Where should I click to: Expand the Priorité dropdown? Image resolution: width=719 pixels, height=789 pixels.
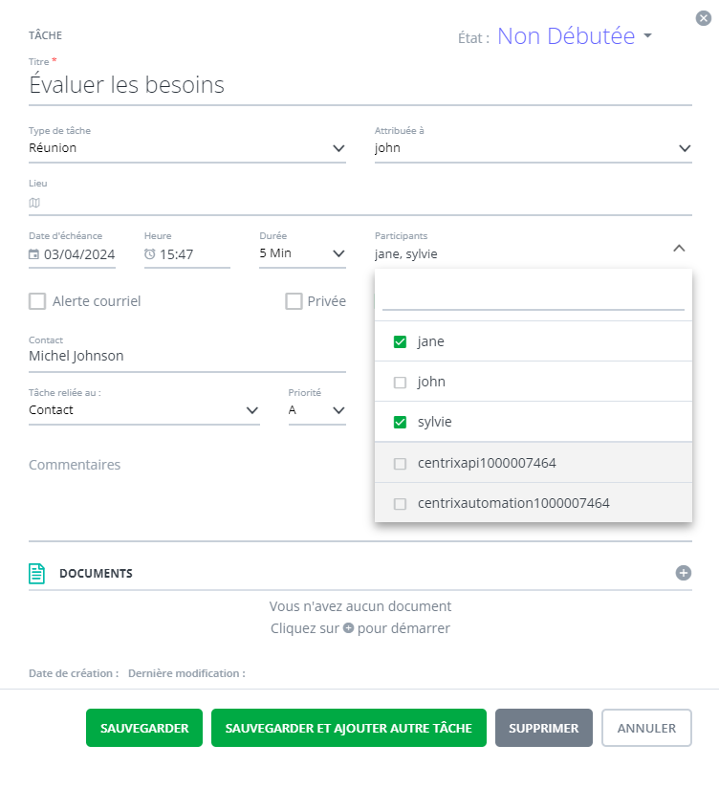click(x=338, y=410)
